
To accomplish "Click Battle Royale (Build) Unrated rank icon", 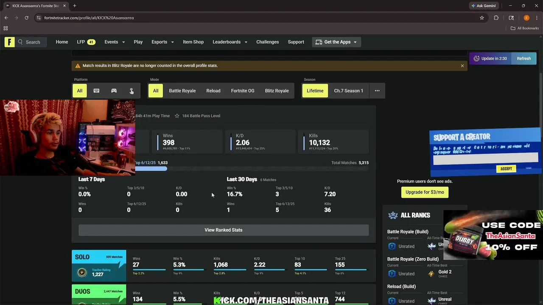I will click(x=392, y=246).
